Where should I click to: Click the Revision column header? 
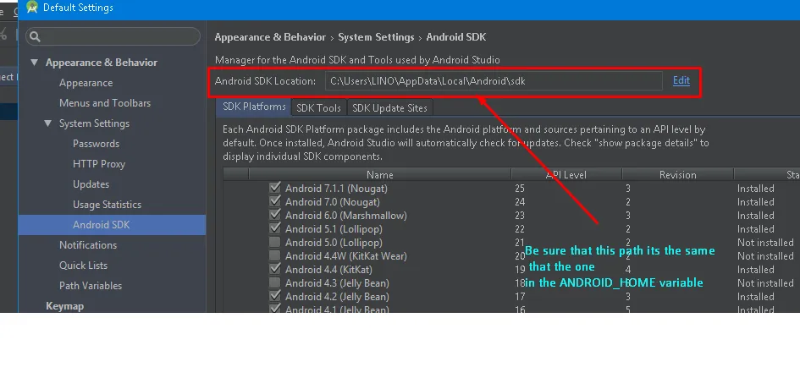[x=677, y=174]
